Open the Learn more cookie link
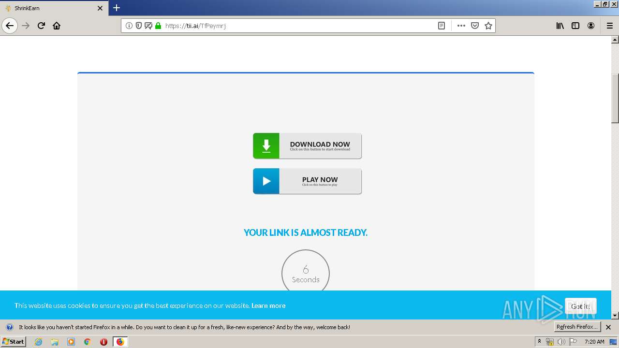619x348 pixels. click(x=268, y=305)
